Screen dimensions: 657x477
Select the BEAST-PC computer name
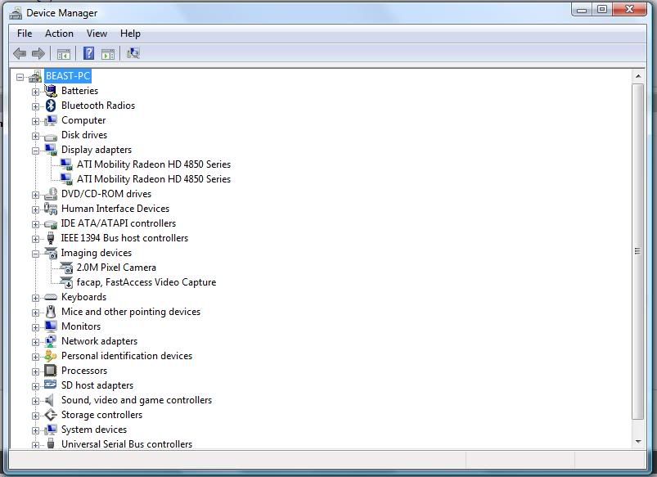67,76
